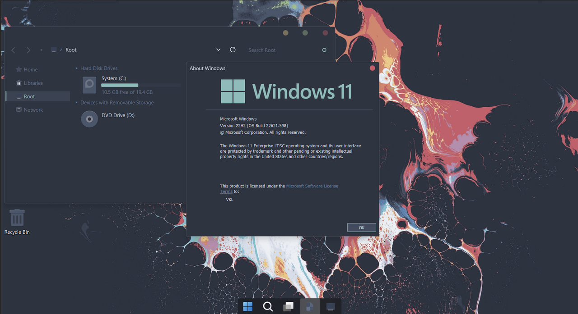Viewport: 578px width, 314px height.
Task: Click the About Windows title text
Action: (x=207, y=68)
